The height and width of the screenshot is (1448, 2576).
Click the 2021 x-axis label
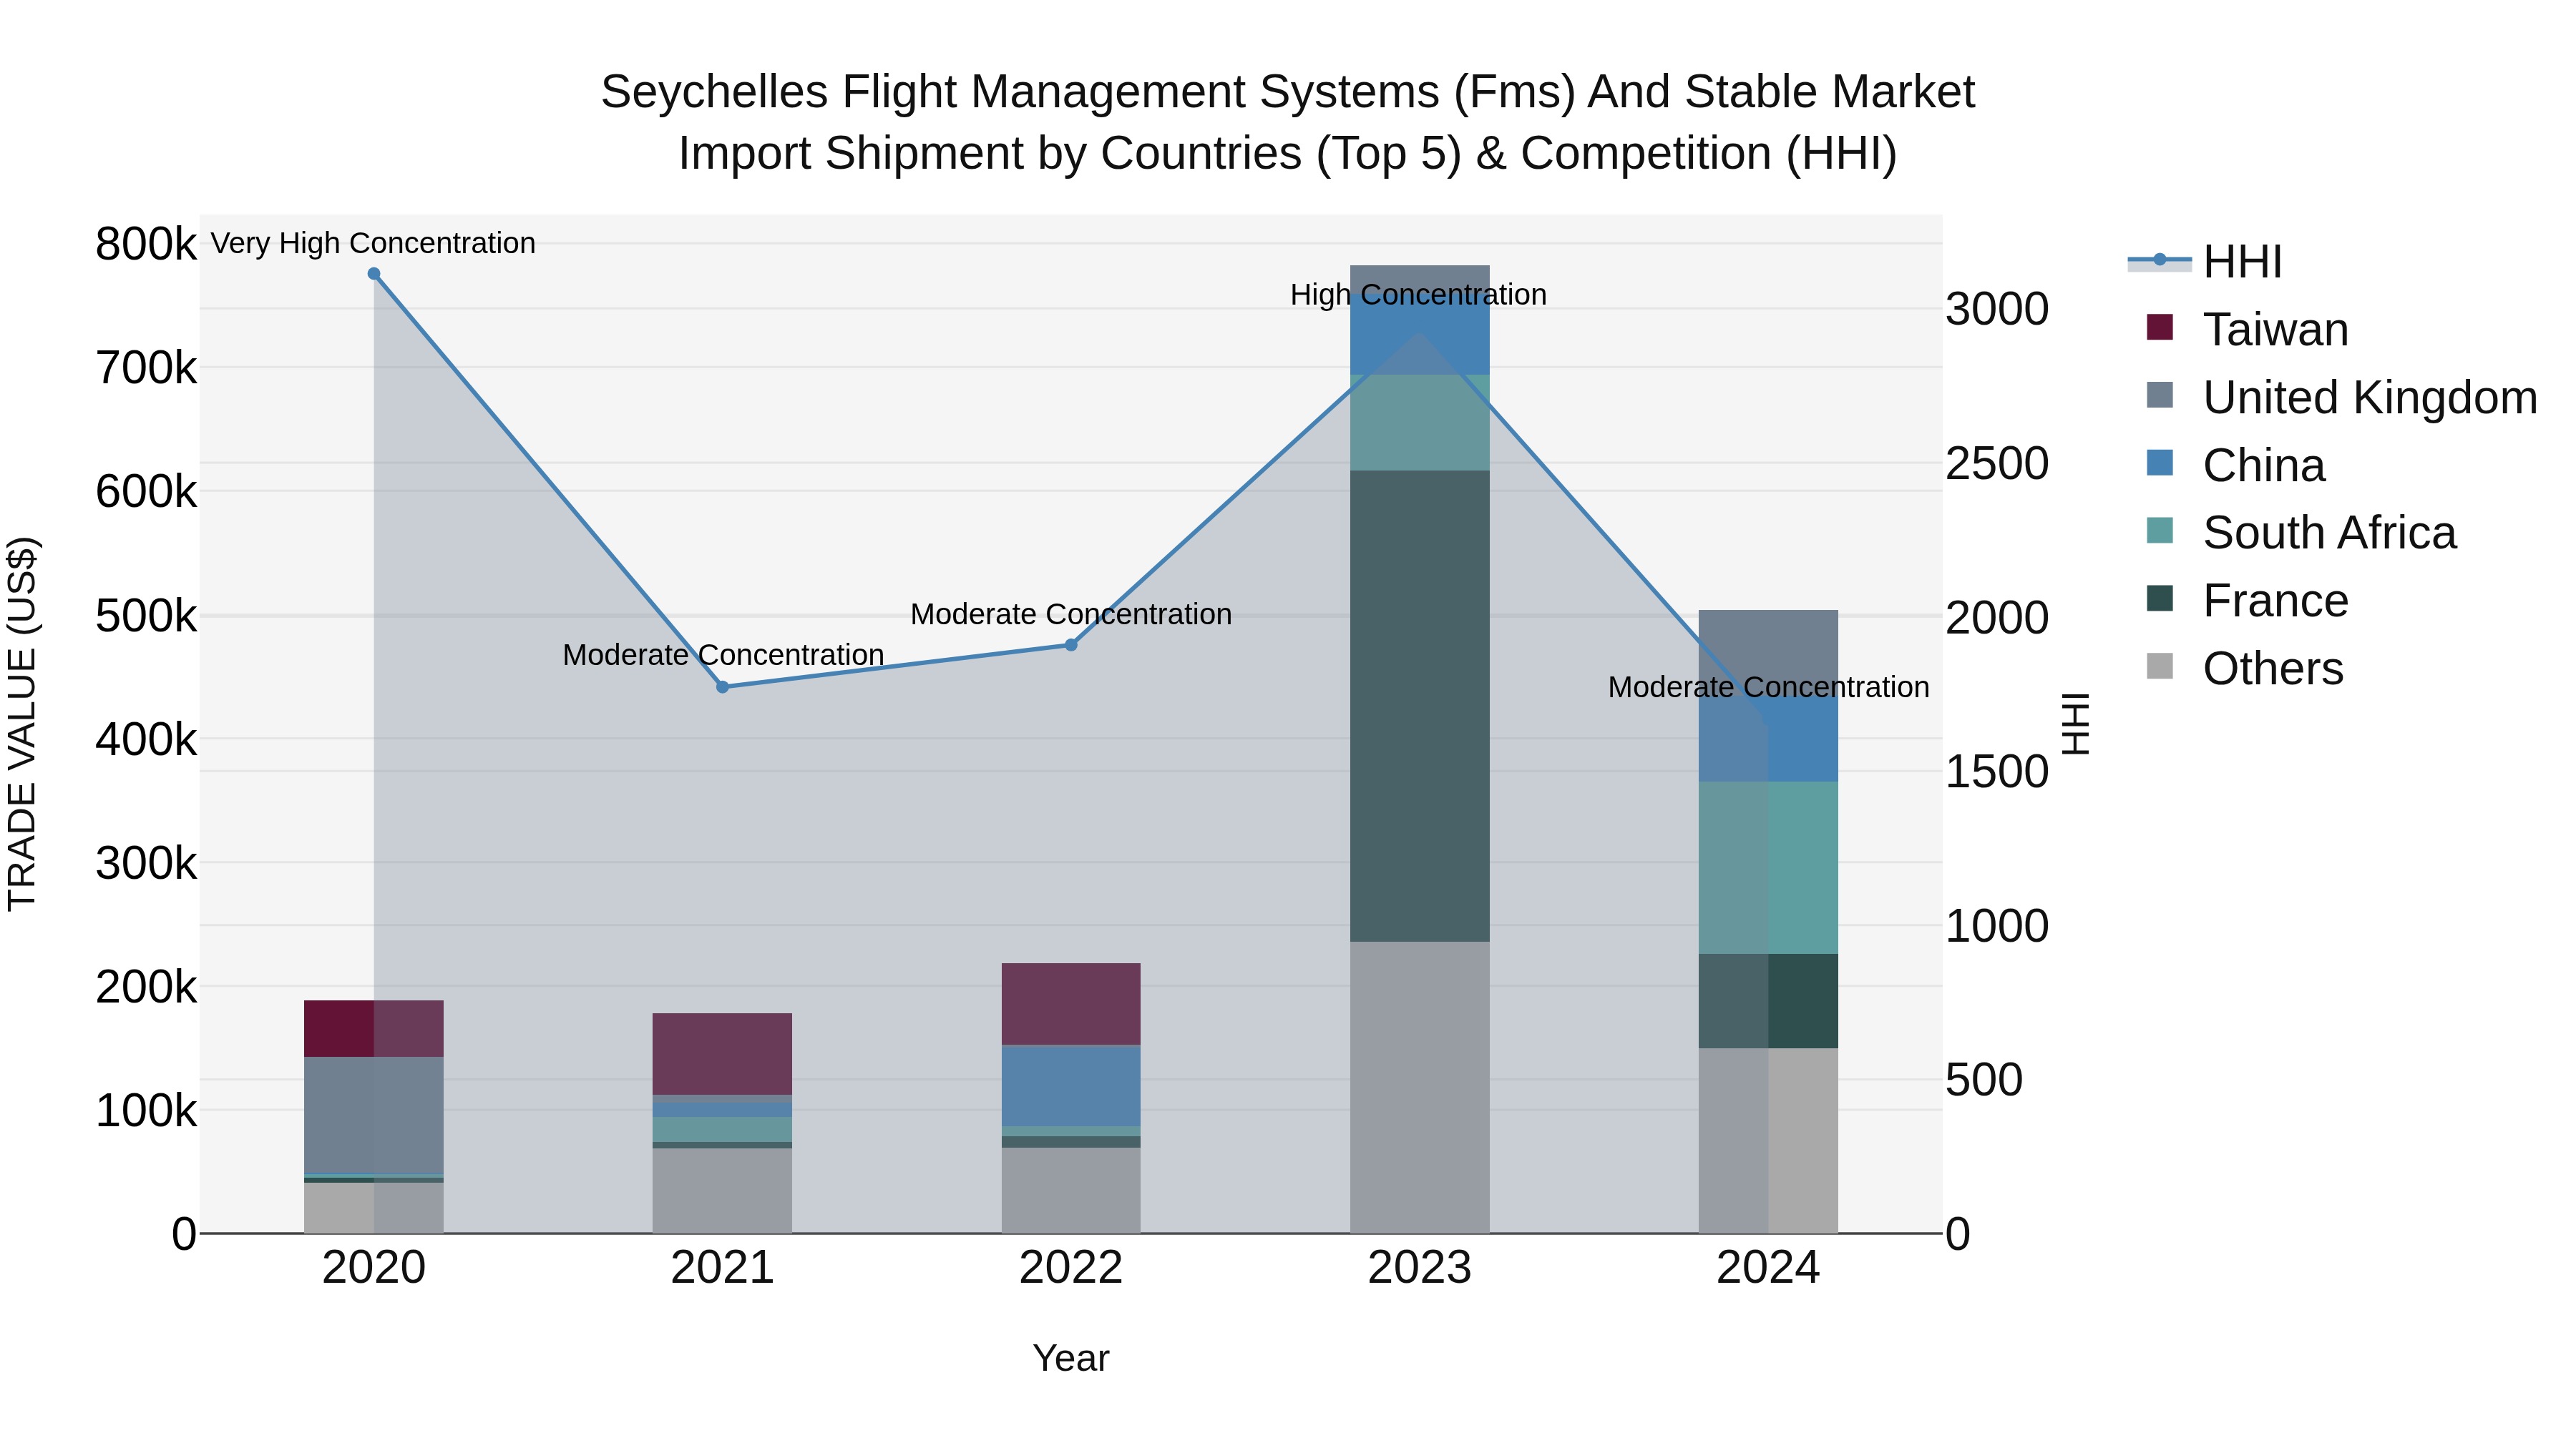[x=723, y=1268]
